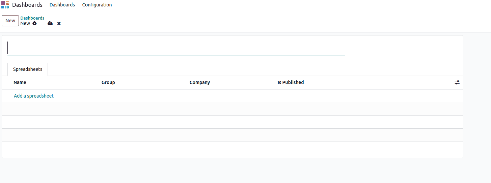Image resolution: width=491 pixels, height=183 pixels.
Task: Go back via the Dashboards breadcrumb link
Action: click(x=32, y=18)
